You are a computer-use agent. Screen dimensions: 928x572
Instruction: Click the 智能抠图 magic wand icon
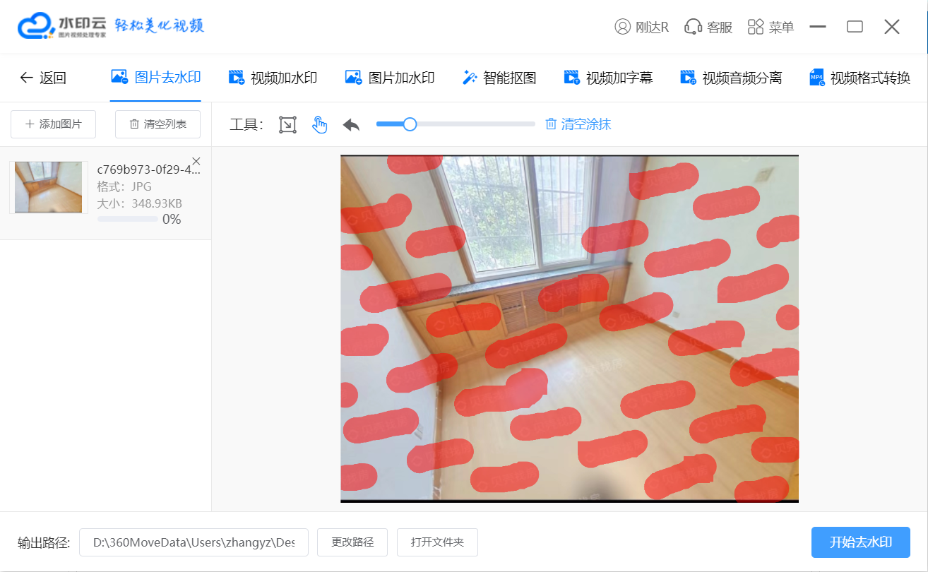tap(470, 78)
